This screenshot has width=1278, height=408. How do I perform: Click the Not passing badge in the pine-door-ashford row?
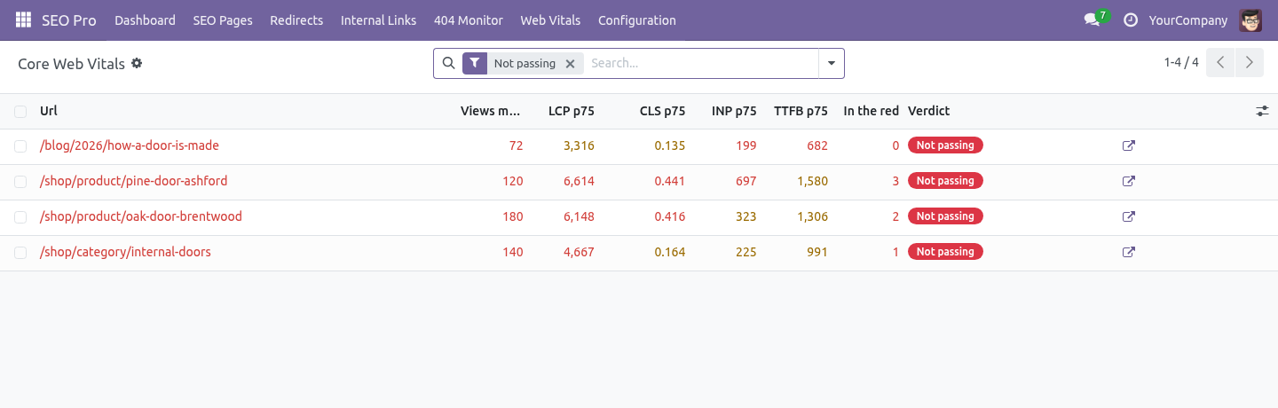[x=945, y=181]
